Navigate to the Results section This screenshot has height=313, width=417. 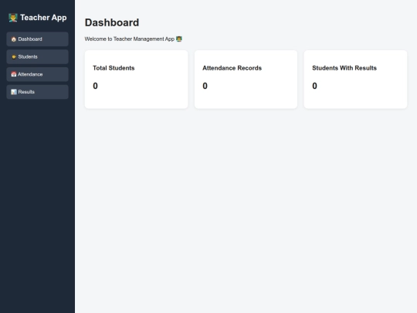[x=38, y=92]
